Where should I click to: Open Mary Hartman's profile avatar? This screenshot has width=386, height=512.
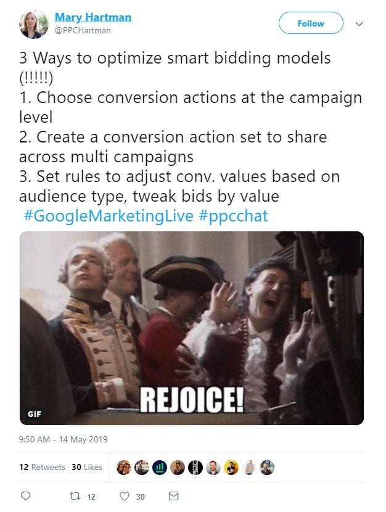click(x=34, y=24)
